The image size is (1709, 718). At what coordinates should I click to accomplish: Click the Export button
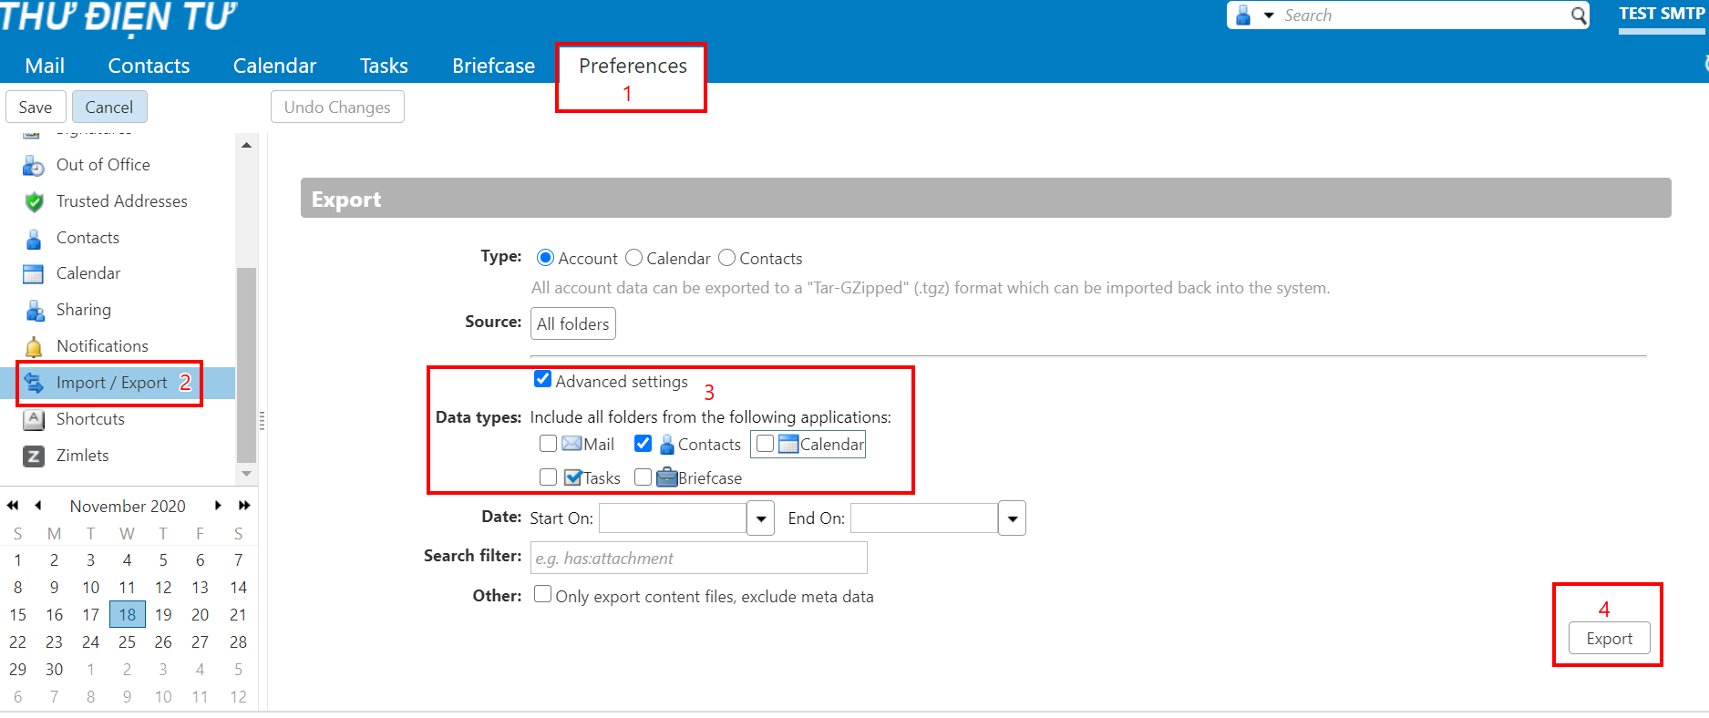click(x=1609, y=639)
